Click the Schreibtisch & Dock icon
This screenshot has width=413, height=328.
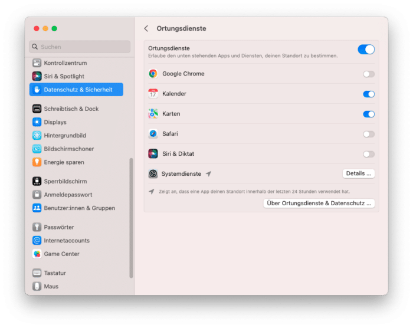pyautogui.click(x=37, y=109)
